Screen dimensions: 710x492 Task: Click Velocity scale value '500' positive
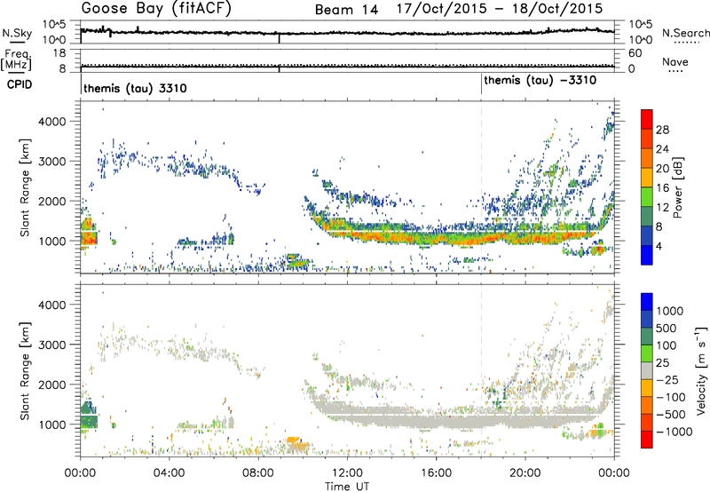point(667,328)
